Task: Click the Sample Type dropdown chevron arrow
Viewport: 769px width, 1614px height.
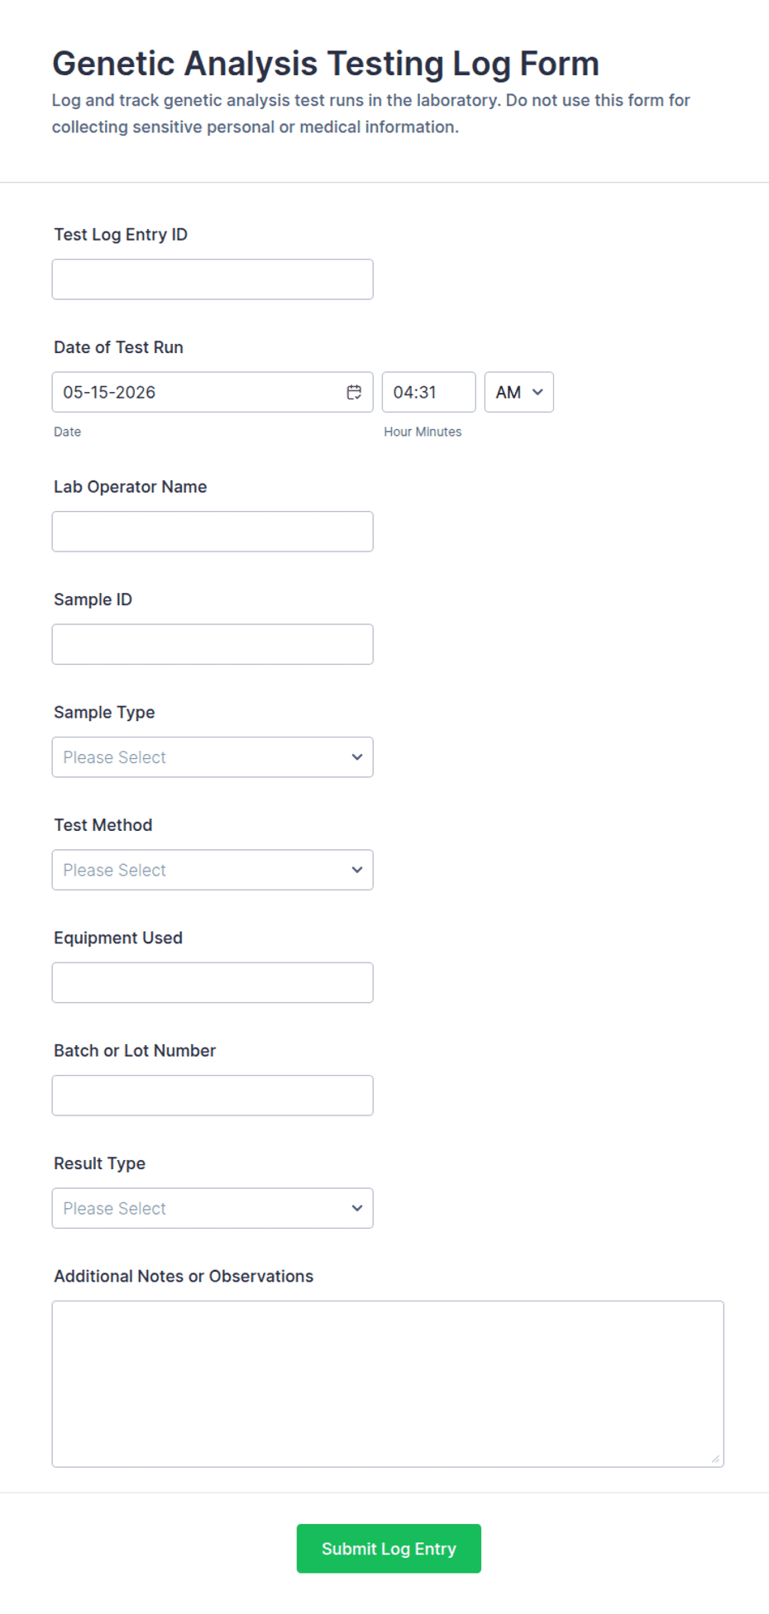Action: (x=357, y=757)
